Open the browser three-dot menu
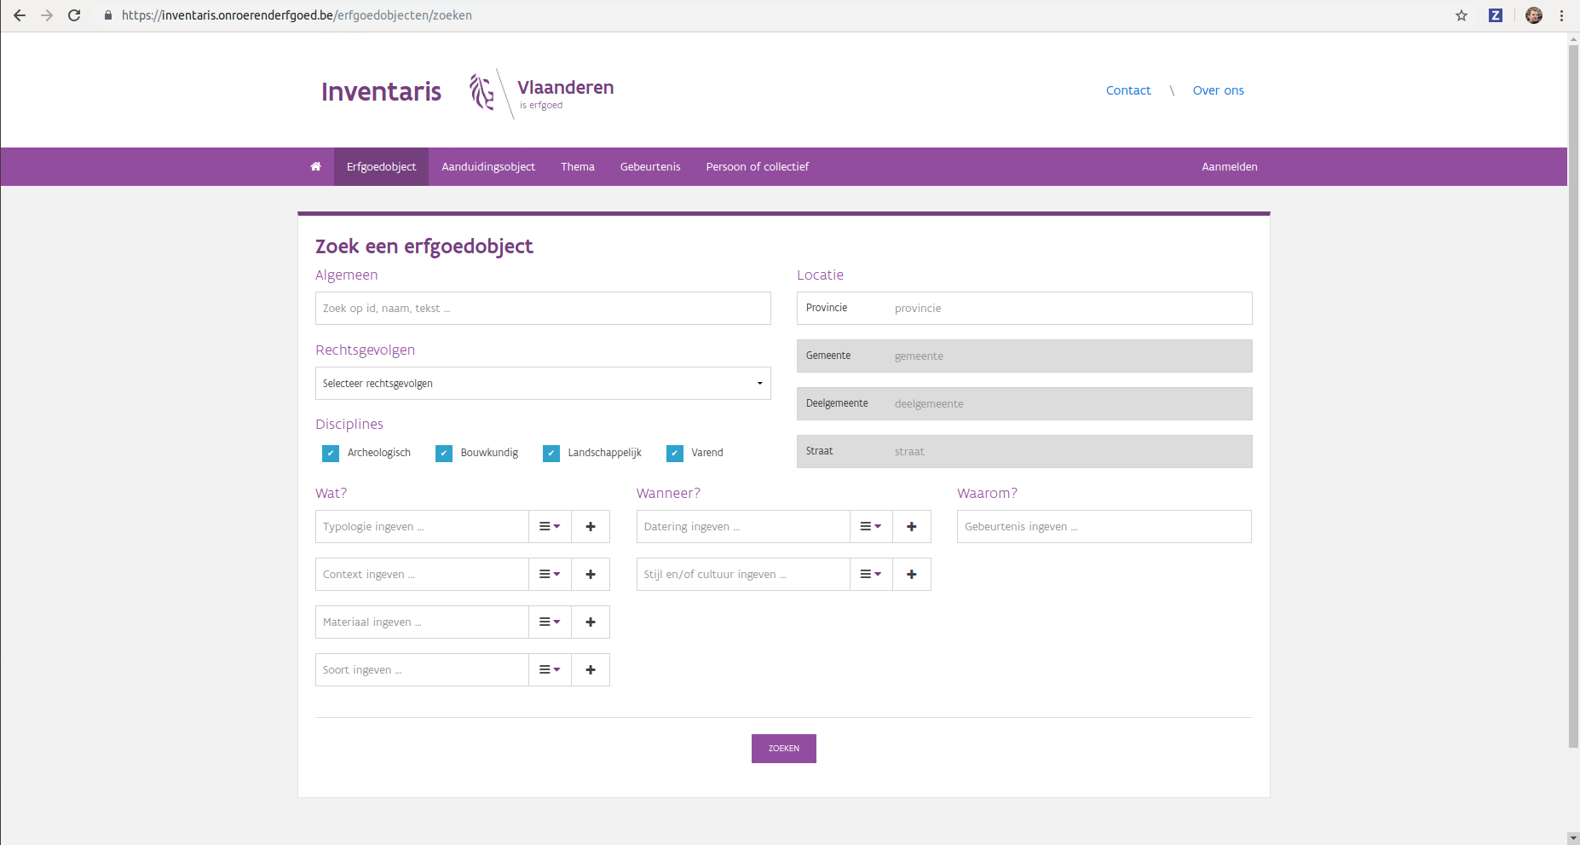This screenshot has height=845, width=1580. 1561,15
